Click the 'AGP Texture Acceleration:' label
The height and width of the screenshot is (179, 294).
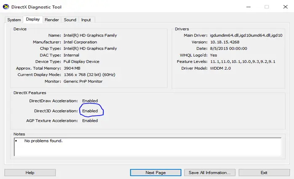52,121
